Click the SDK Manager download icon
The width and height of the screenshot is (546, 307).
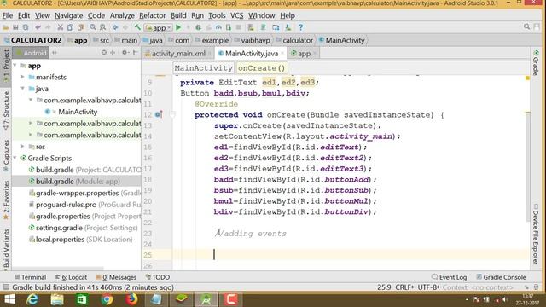tap(288, 27)
